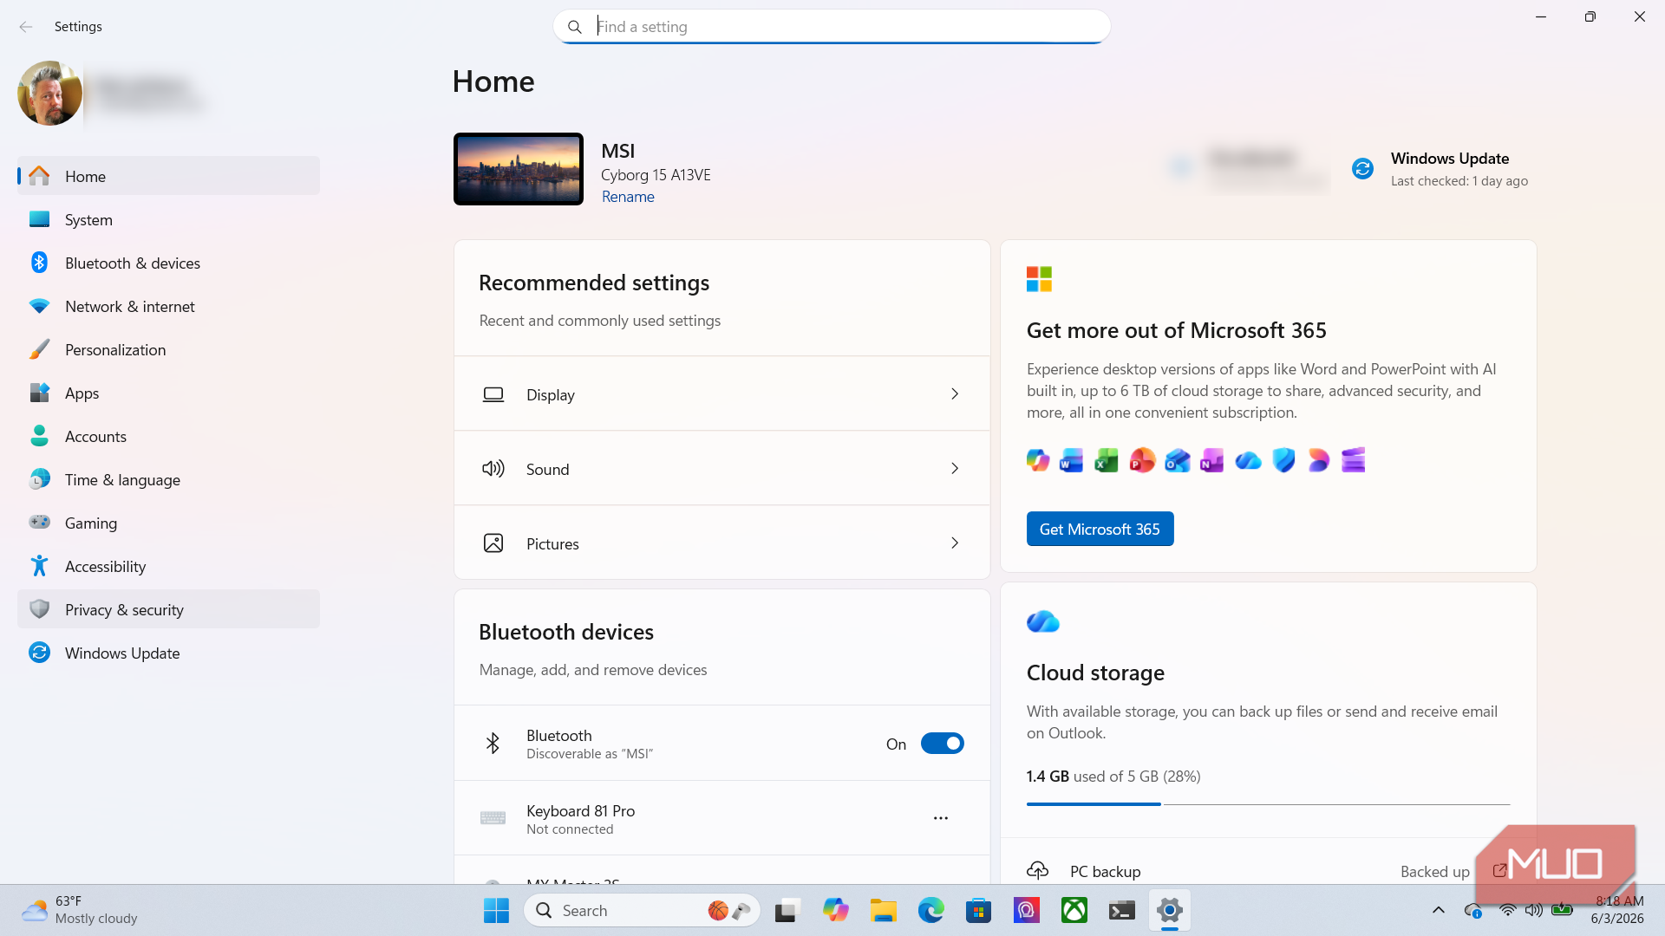1665x936 pixels.
Task: Show hidden icons in system tray
Action: tap(1438, 910)
